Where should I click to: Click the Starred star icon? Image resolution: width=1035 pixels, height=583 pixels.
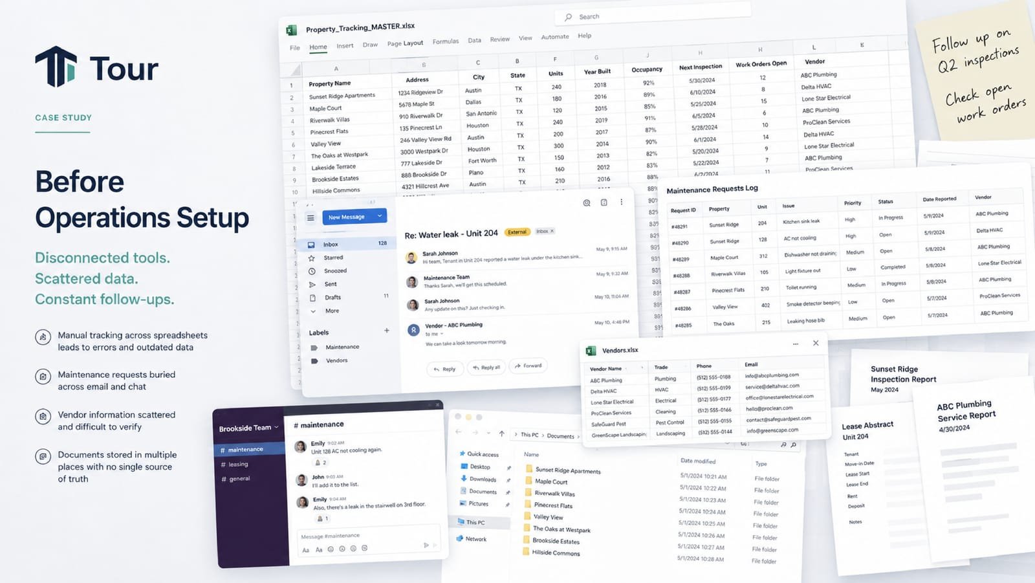[311, 258]
